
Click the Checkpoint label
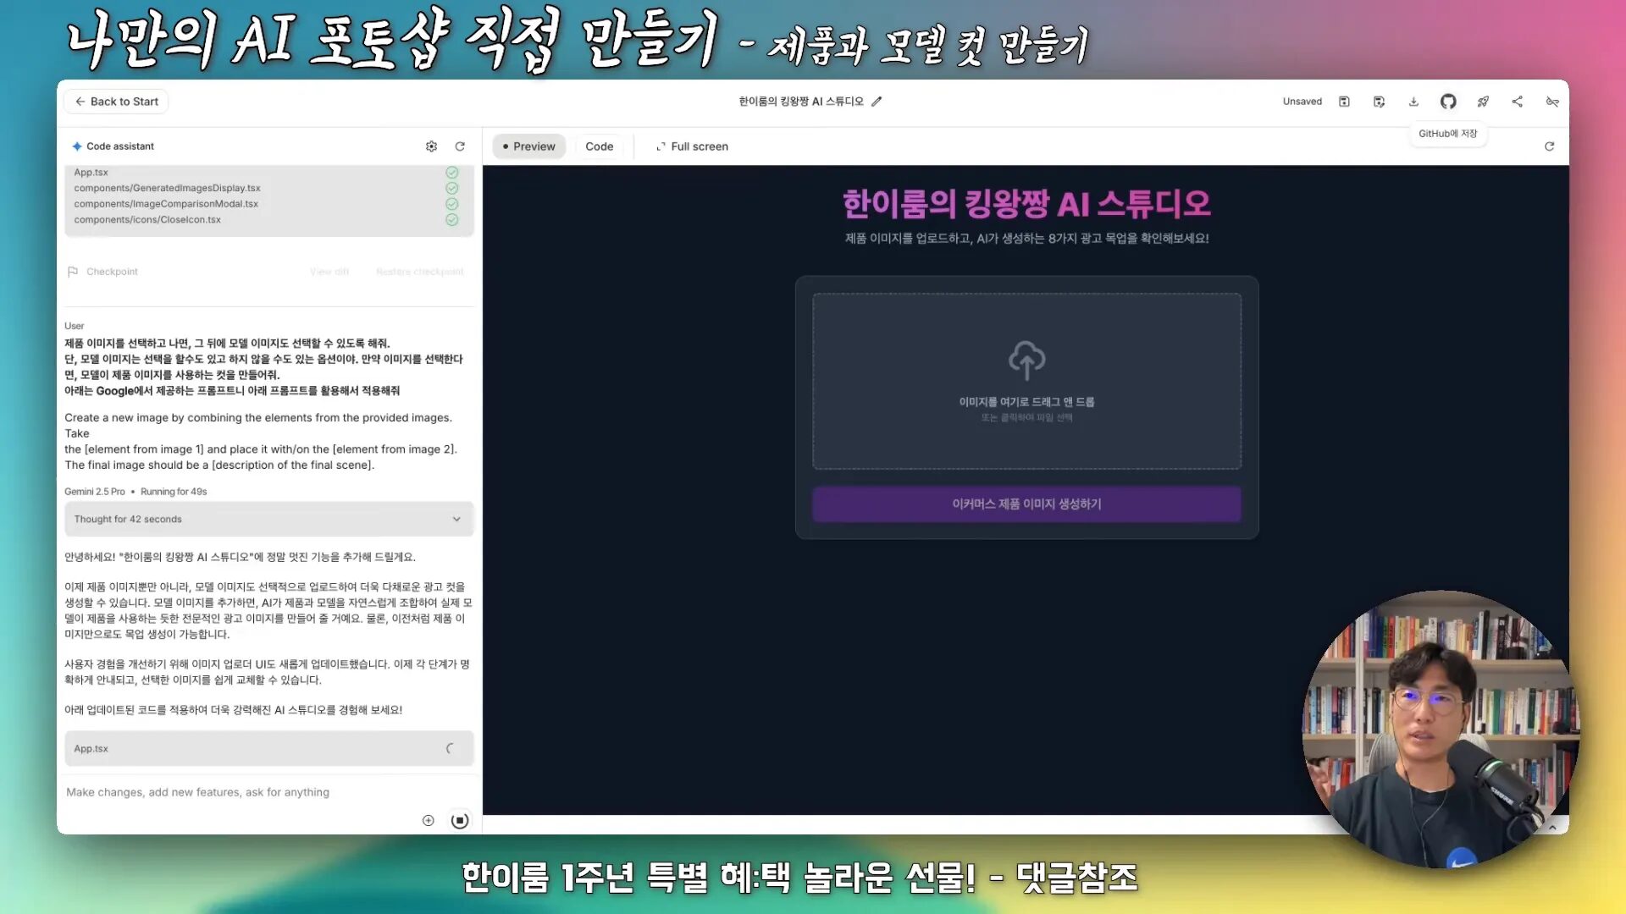click(x=112, y=272)
